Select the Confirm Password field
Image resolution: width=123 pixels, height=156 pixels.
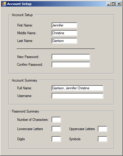point(71,65)
